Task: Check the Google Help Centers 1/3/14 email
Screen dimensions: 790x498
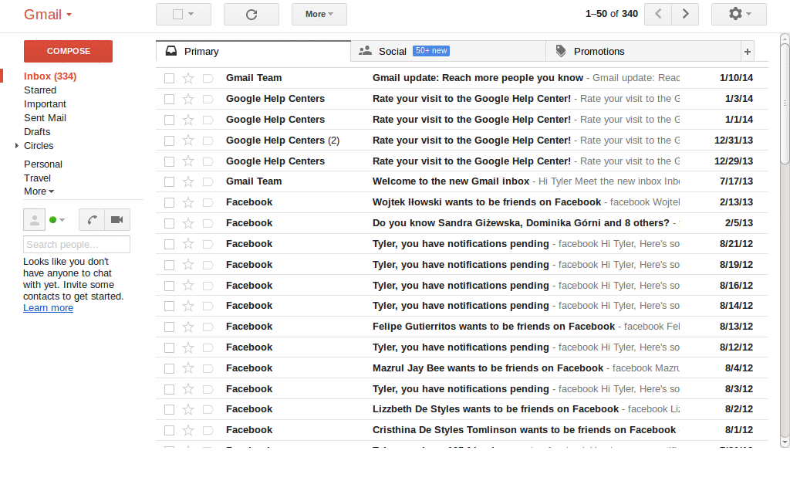Action: point(169,99)
